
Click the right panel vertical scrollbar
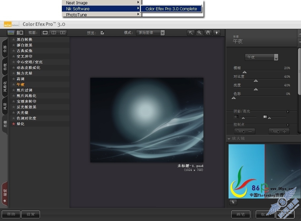[299, 71]
